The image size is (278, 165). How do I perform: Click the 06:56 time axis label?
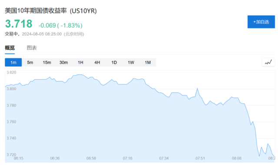[91, 158]
